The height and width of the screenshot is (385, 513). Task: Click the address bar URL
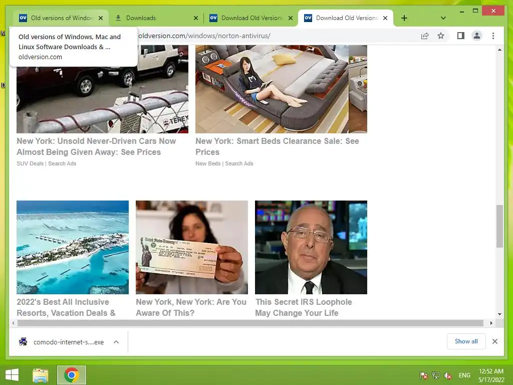click(x=204, y=36)
